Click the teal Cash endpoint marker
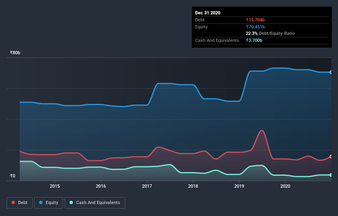This screenshot has height=216, width=338. [x=331, y=175]
